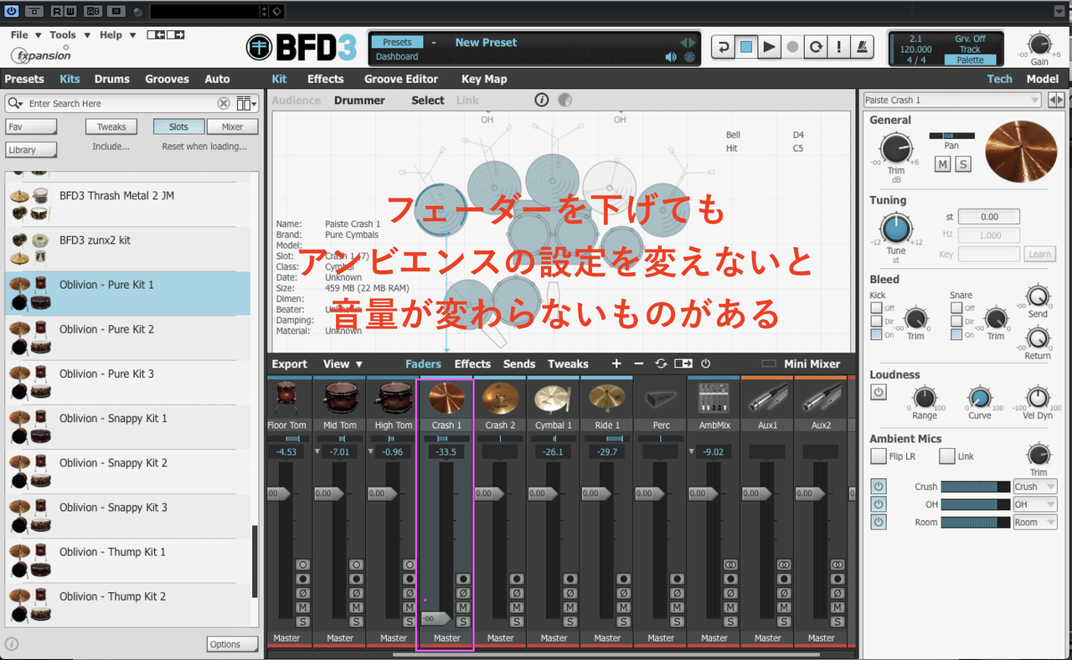The height and width of the screenshot is (660, 1072).
Task: Select the Crash 2 cymbal image
Action: coord(500,397)
